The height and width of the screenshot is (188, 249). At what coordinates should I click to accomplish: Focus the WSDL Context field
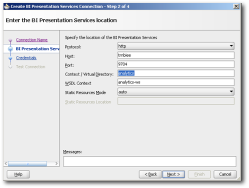point(176,82)
